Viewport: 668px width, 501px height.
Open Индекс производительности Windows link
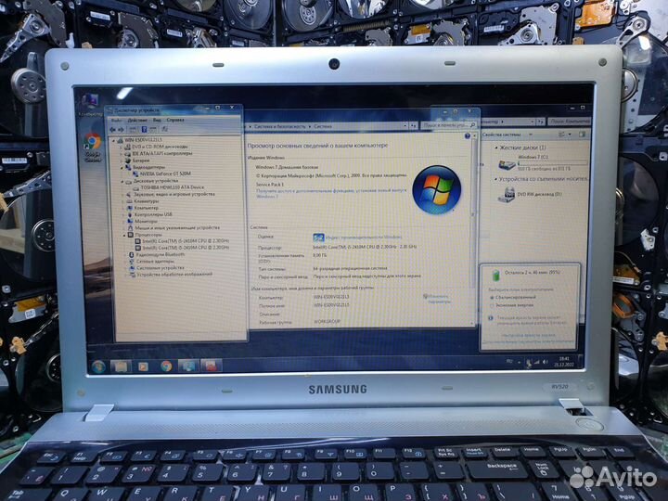tap(364, 237)
